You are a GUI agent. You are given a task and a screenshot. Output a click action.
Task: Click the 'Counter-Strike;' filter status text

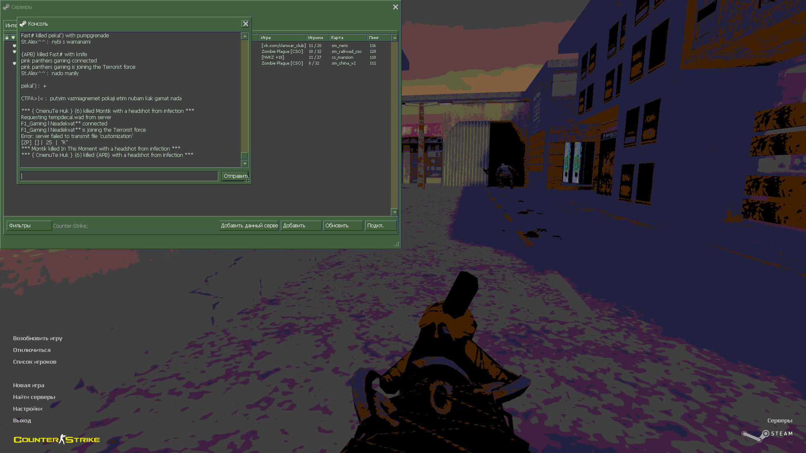70,226
